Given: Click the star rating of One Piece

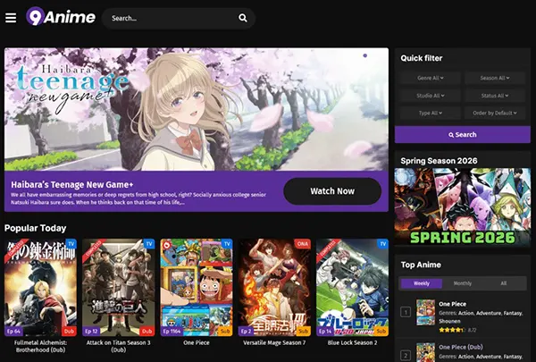Looking at the screenshot, I should pyautogui.click(x=451, y=330).
